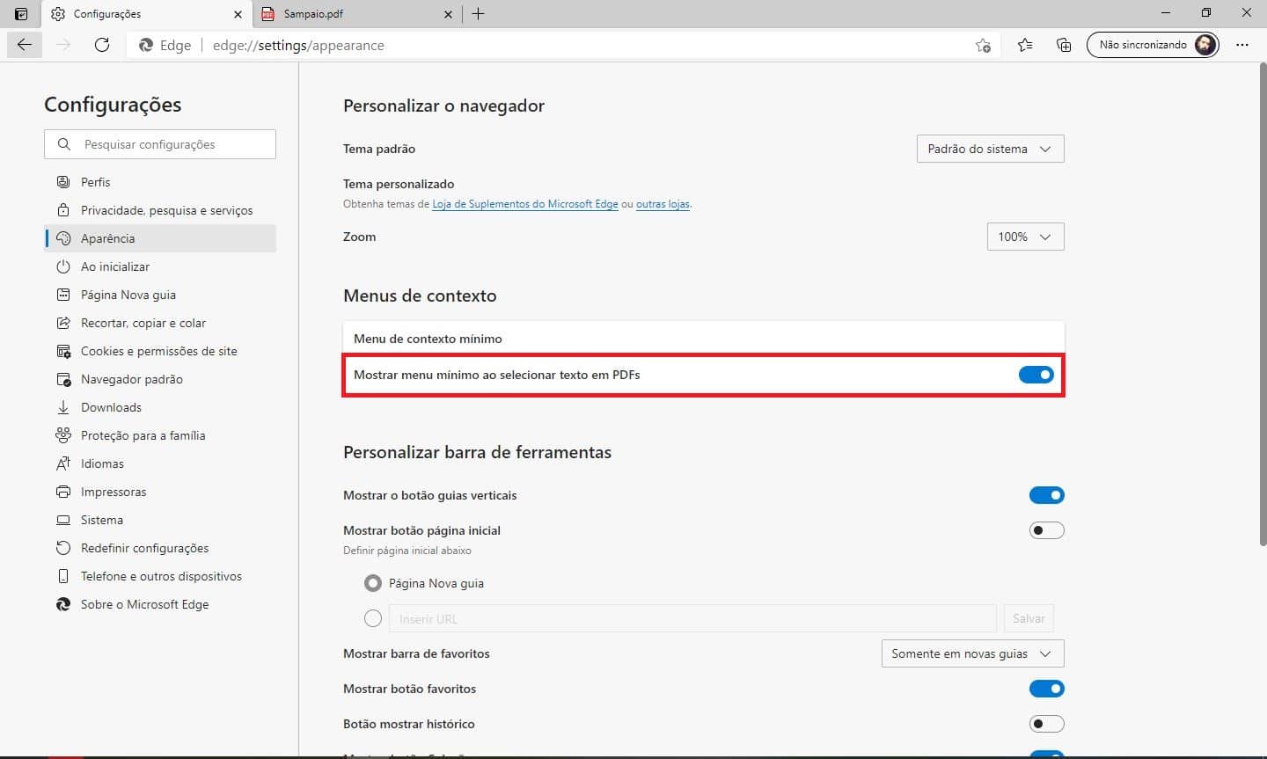Open the Impressoras settings section

tap(113, 491)
